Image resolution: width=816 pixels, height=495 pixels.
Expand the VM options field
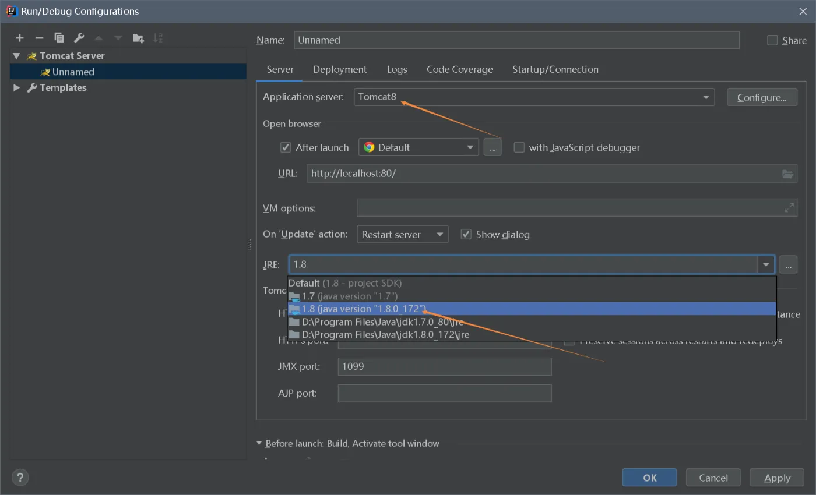pos(789,207)
